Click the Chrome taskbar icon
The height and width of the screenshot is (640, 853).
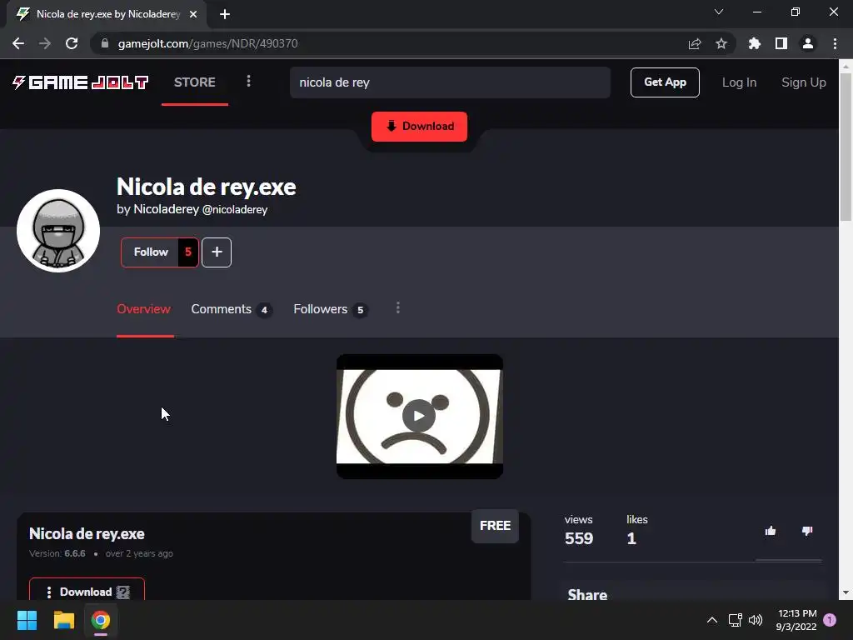[101, 620]
